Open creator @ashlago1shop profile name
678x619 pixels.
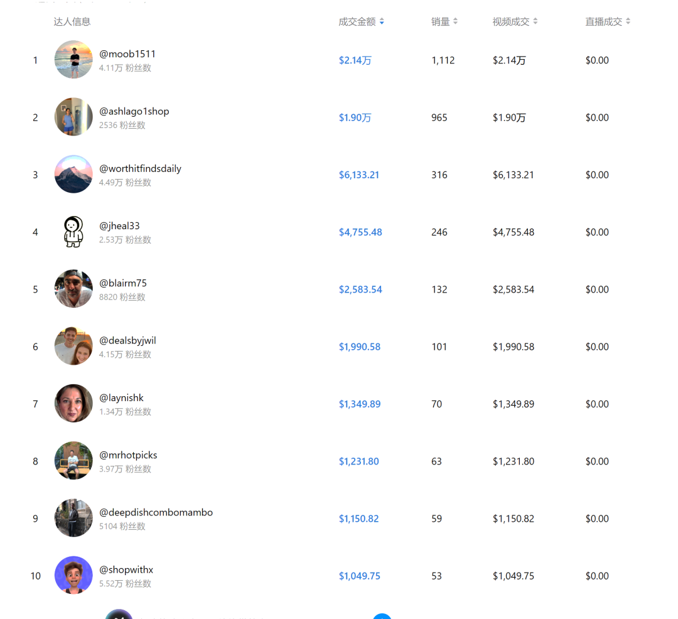[134, 112]
